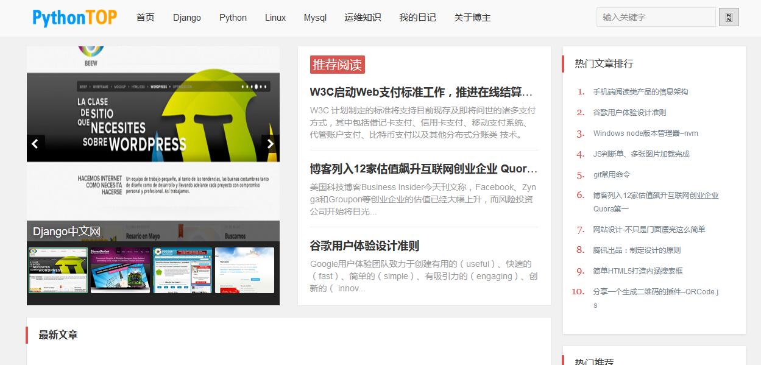Open recommended article 谷歌用户体验设计准则 headline

point(364,246)
